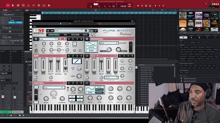This screenshot has width=220, height=123.
Task: Toggle the LFO RETRIG button
Action: pyautogui.click(x=99, y=93)
